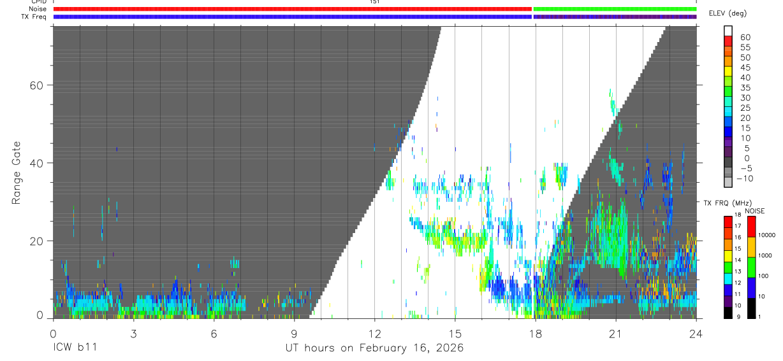Click the red segment of the Noise strip
Viewport: 783px width, 361px height.
(293, 9)
